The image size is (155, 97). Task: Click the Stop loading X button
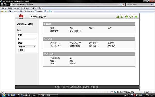point(124,4)
